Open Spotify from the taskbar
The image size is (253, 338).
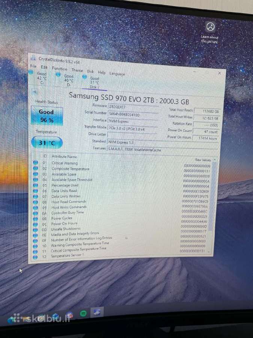84,313
